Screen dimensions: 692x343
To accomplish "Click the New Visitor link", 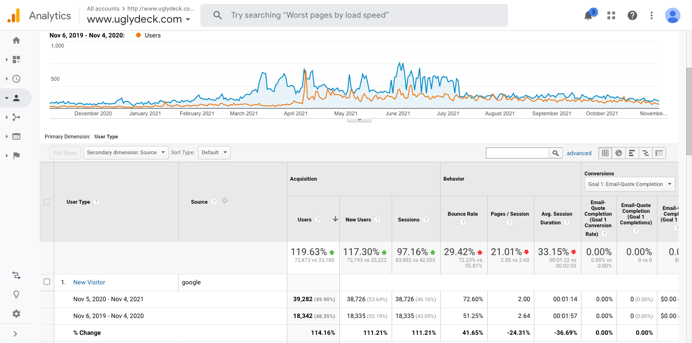I will click(x=89, y=282).
